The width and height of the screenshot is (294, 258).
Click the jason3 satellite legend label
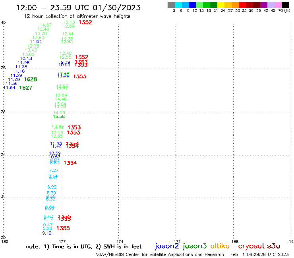195,246
